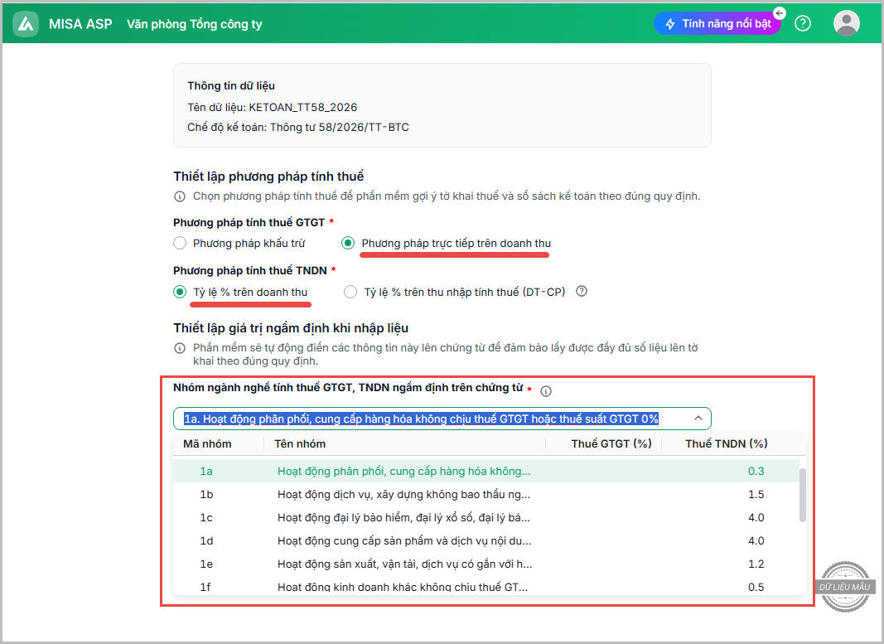Click the dropdown list vertical scrollbar

tap(802, 495)
